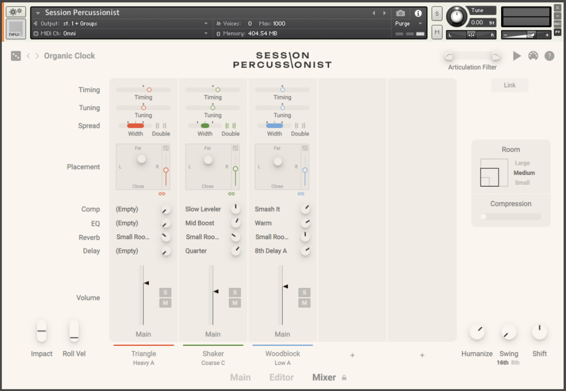Click the Link button
This screenshot has width=566, height=391.
coord(510,85)
